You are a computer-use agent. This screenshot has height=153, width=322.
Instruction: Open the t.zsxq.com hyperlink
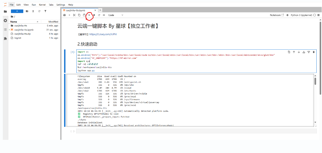[103, 34]
